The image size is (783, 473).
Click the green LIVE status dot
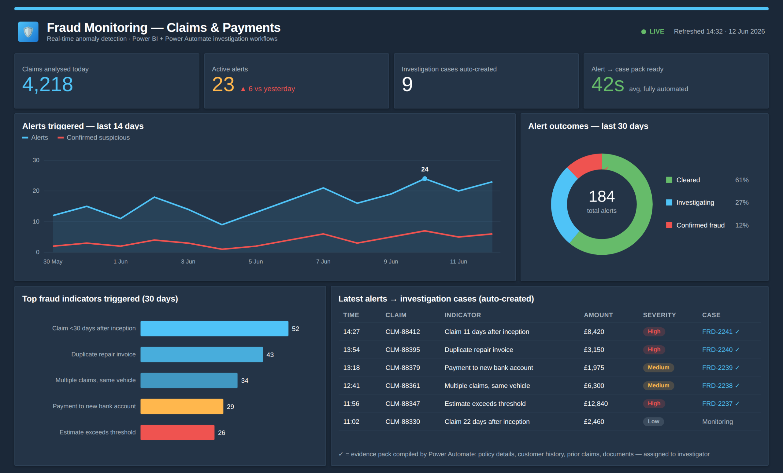pos(644,32)
